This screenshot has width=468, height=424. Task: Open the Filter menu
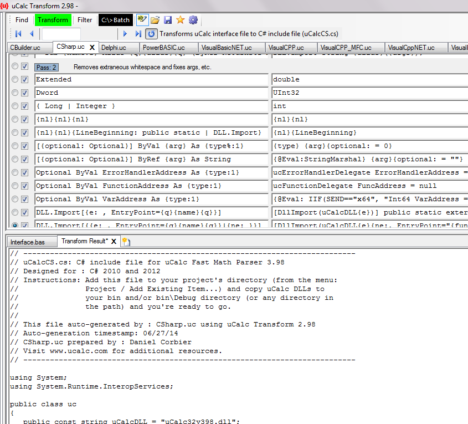pyautogui.click(x=85, y=19)
